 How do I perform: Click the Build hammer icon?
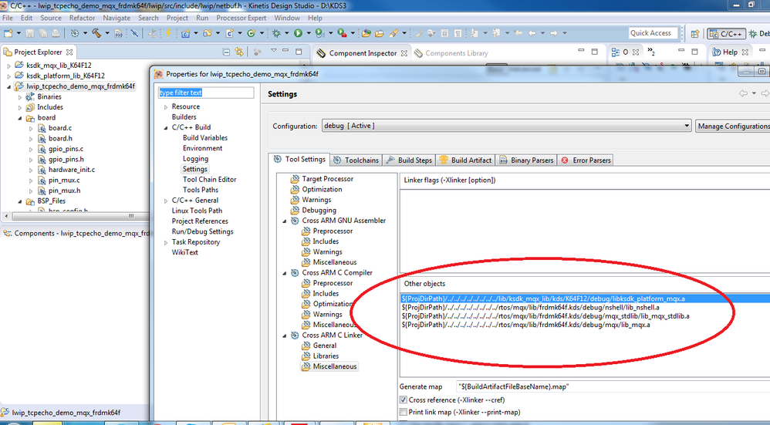pyautogui.click(x=96, y=33)
